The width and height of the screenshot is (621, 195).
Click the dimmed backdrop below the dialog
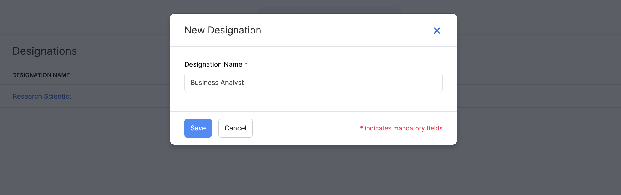(313, 170)
